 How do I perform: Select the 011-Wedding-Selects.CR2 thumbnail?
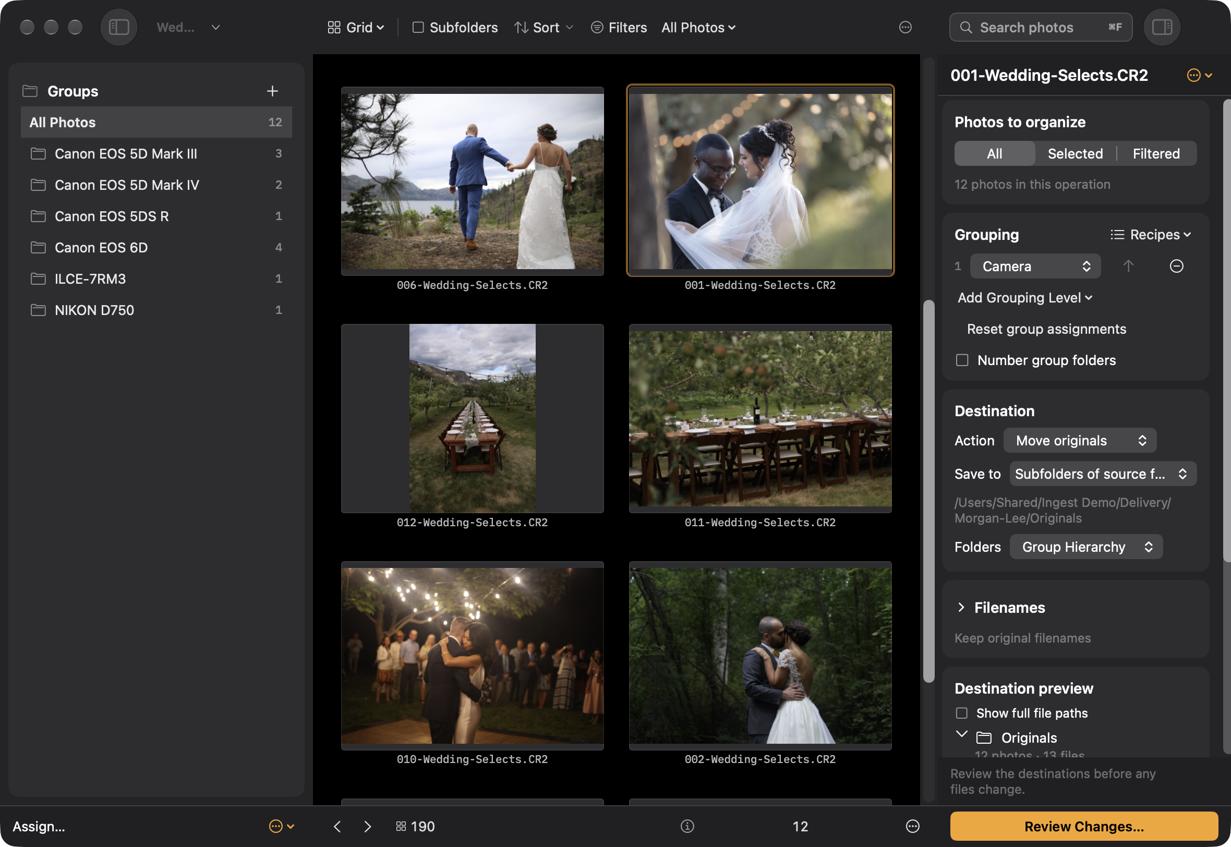coord(760,418)
